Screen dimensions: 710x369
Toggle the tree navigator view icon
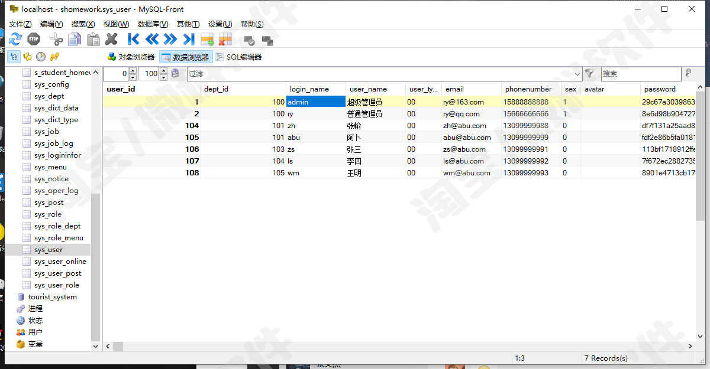14,57
